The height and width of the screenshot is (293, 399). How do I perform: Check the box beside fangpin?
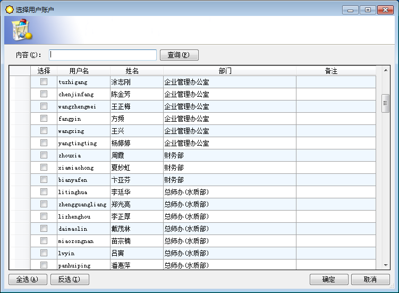coord(44,119)
